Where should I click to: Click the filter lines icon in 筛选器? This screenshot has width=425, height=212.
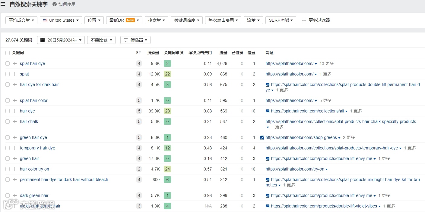(126, 40)
